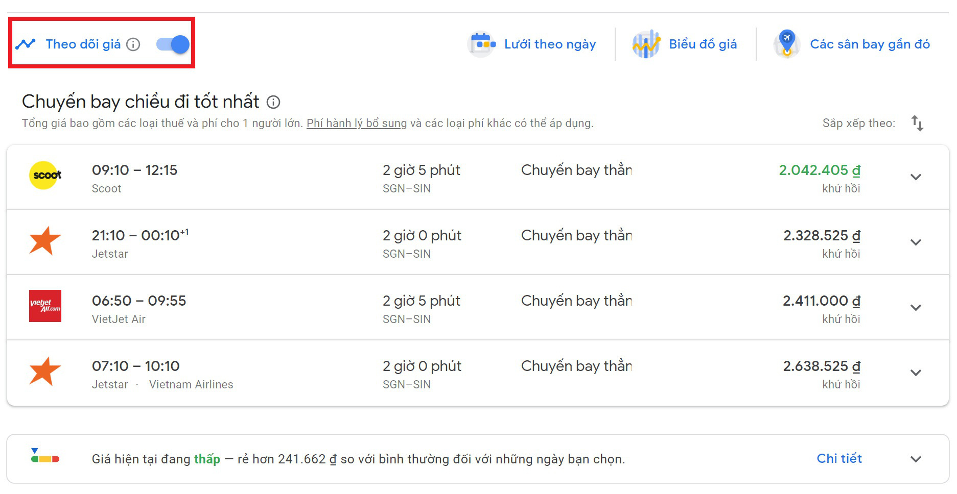
Task: Expand the VietJet Air 06:50 – 09:55 flight details
Action: point(916,308)
